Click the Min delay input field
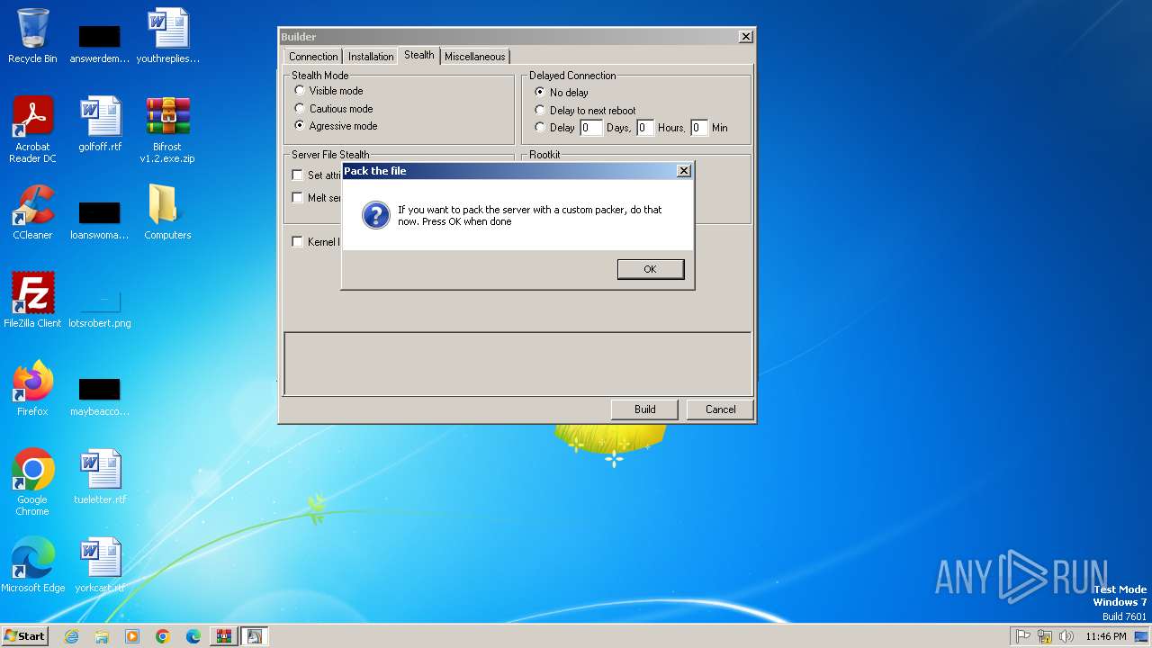 699,128
